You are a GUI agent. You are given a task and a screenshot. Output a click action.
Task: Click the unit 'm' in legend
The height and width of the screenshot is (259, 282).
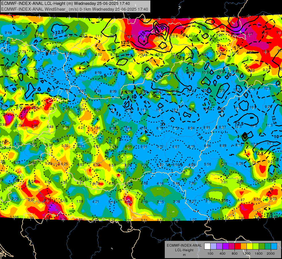coord(184,255)
